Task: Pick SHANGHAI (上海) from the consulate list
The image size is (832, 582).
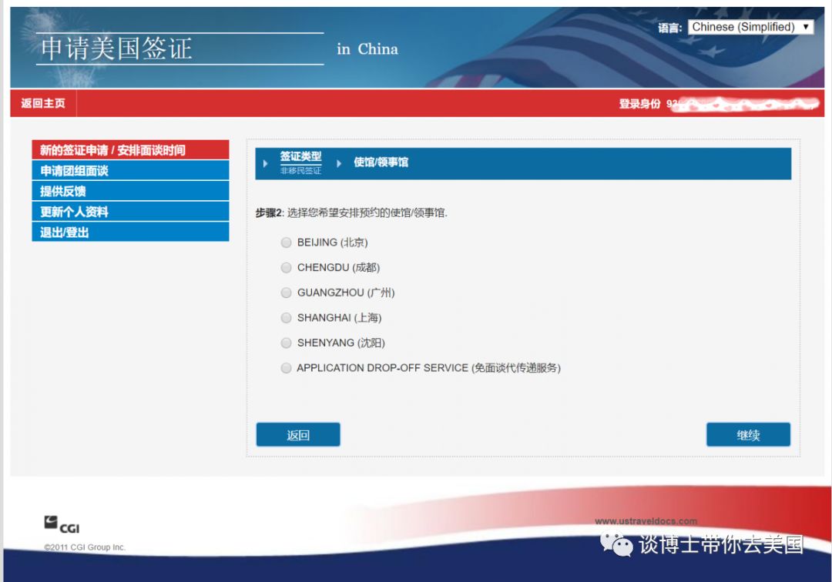Action: 286,318
